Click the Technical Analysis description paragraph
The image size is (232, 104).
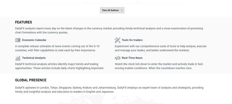point(60,66)
